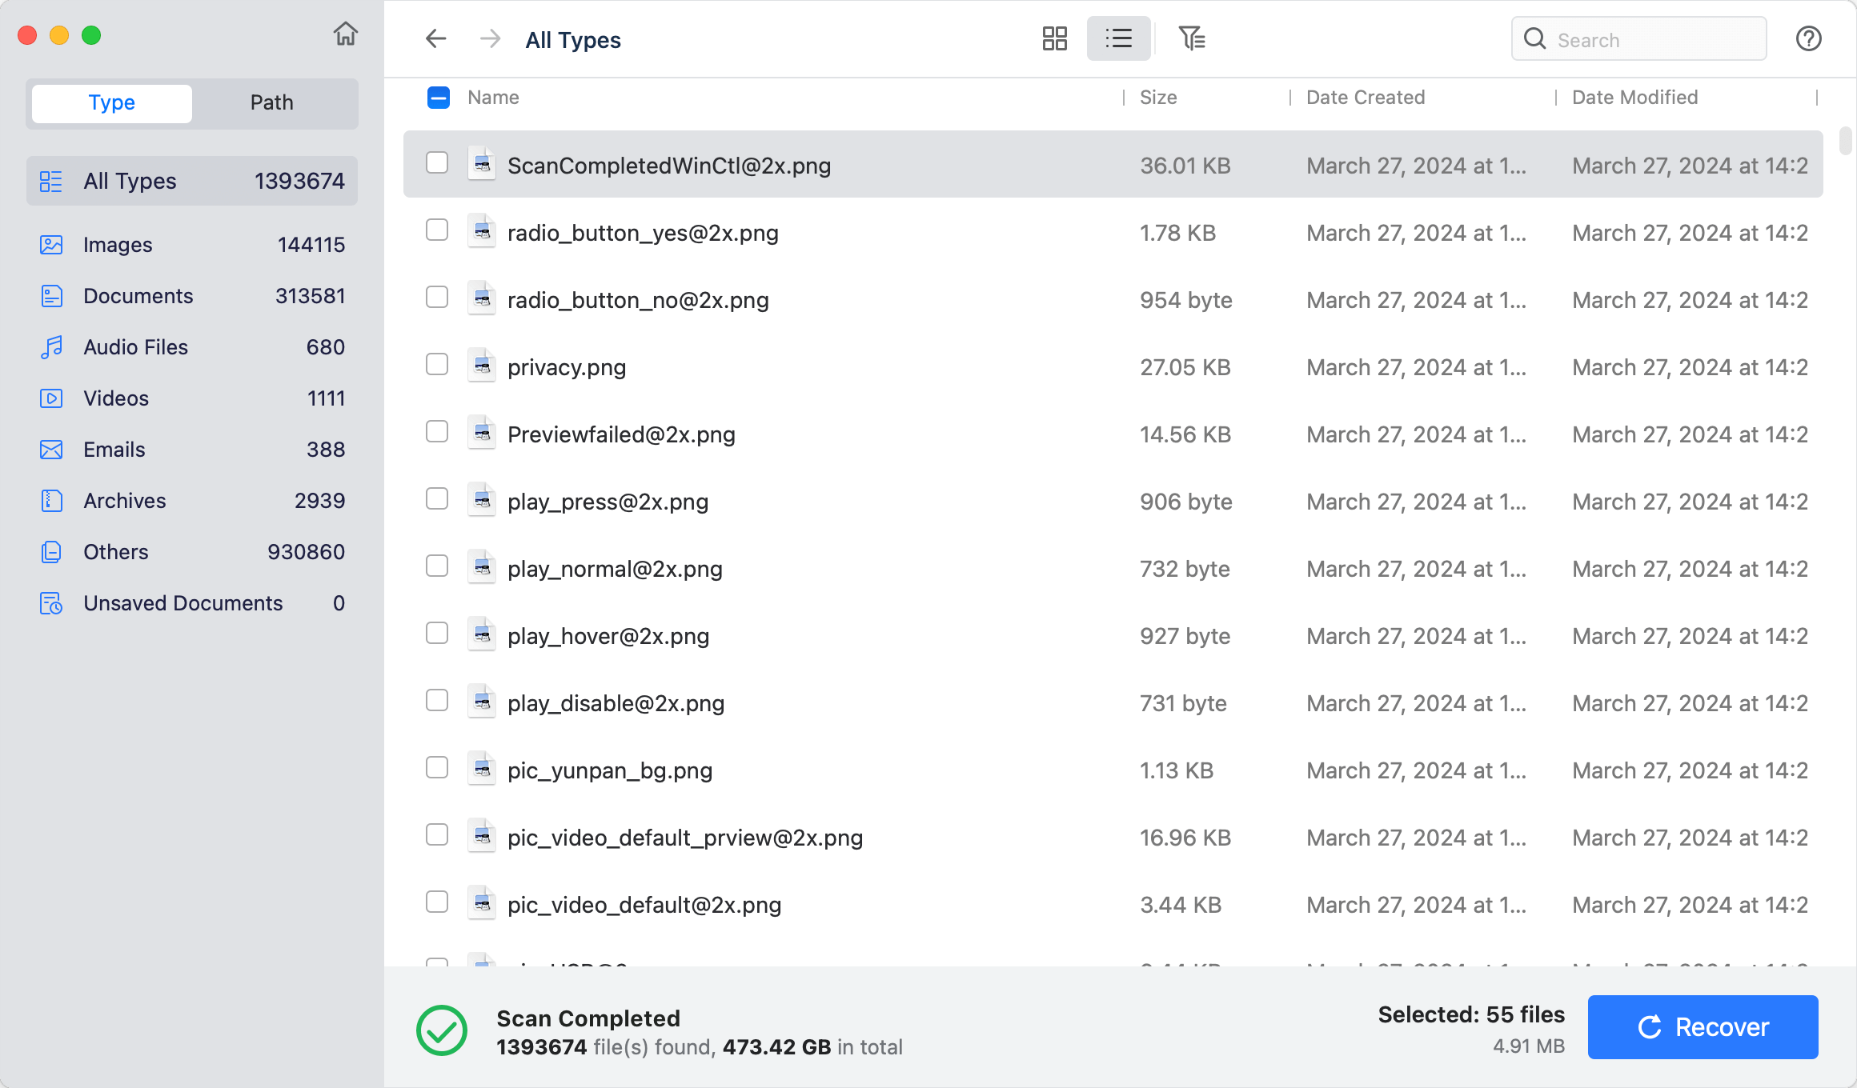Viewport: 1857px width, 1088px height.
Task: Select the Images category icon in sidebar
Action: pos(50,245)
